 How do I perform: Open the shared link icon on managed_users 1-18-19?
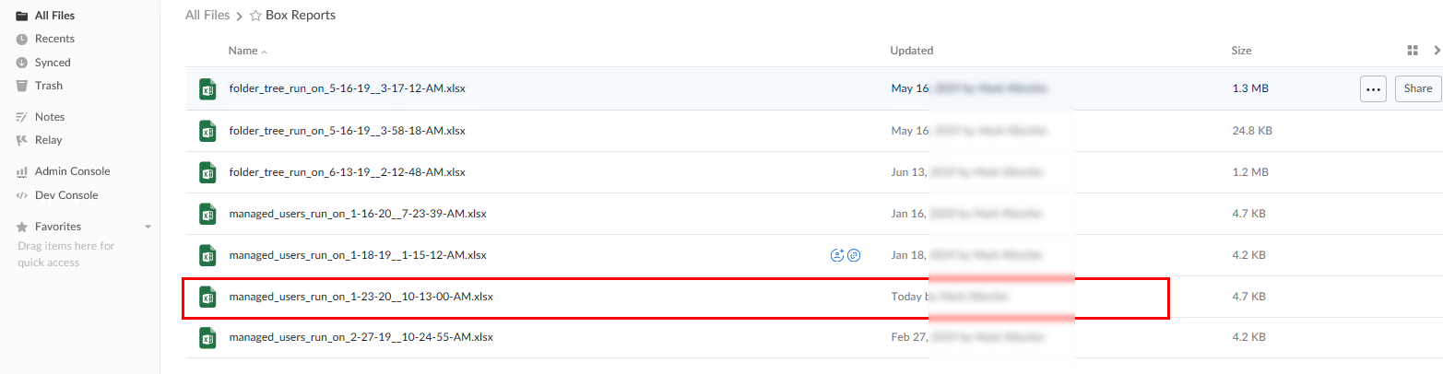[854, 255]
